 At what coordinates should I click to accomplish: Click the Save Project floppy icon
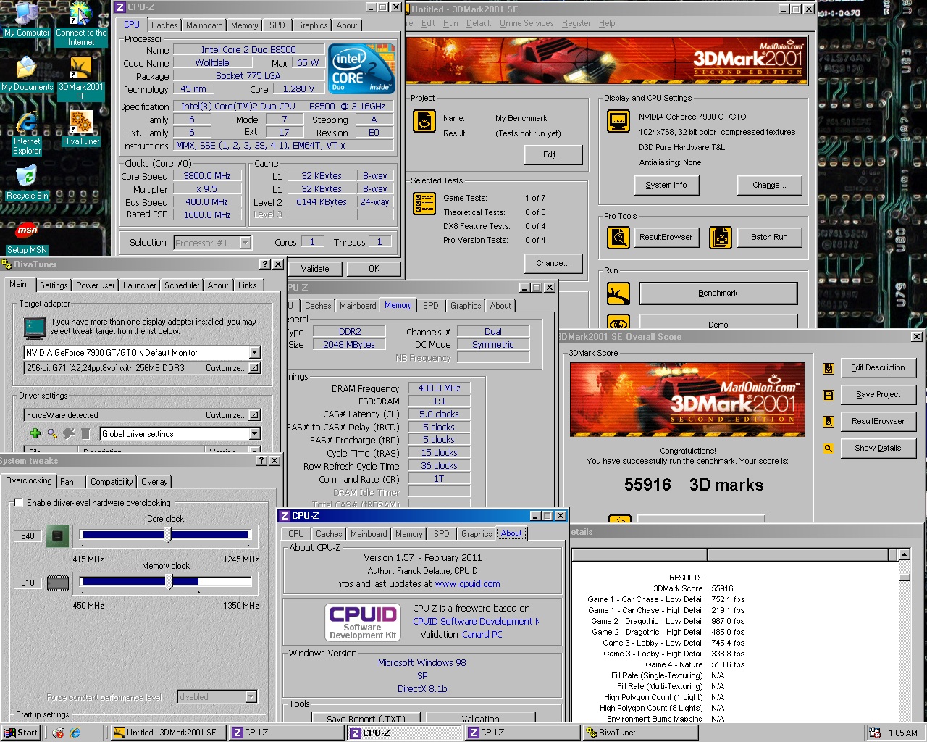[x=829, y=395]
